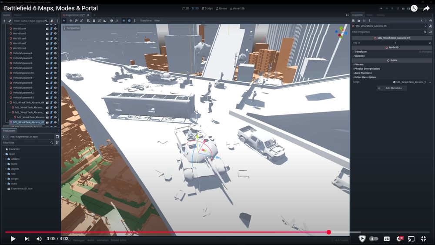The height and width of the screenshot is (245, 435).
Task: Activate the ruler measure tool
Action: (104, 20)
